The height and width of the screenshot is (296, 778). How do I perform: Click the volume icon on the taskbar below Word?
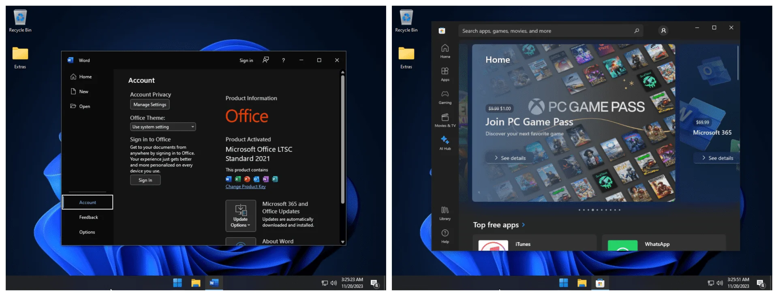click(x=333, y=283)
